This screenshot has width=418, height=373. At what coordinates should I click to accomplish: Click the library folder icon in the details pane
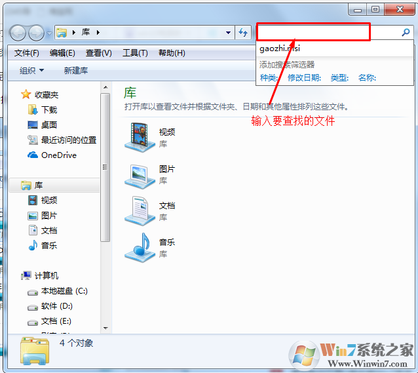(35, 351)
